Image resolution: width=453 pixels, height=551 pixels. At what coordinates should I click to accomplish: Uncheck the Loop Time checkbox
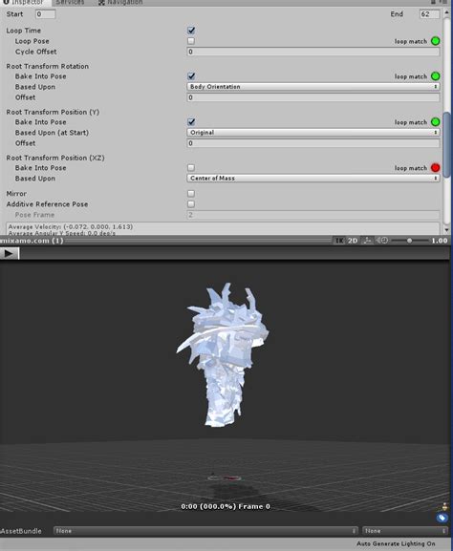pyautogui.click(x=191, y=31)
